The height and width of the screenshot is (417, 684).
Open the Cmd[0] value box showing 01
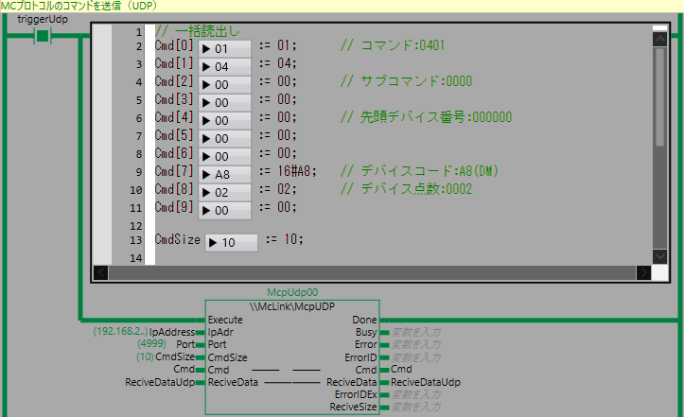tap(225, 47)
